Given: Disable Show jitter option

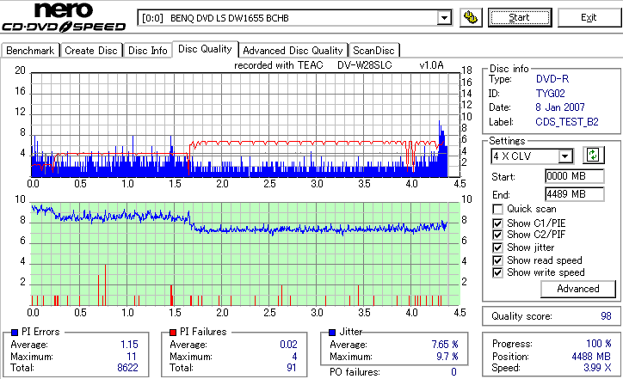Looking at the screenshot, I should click(497, 248).
